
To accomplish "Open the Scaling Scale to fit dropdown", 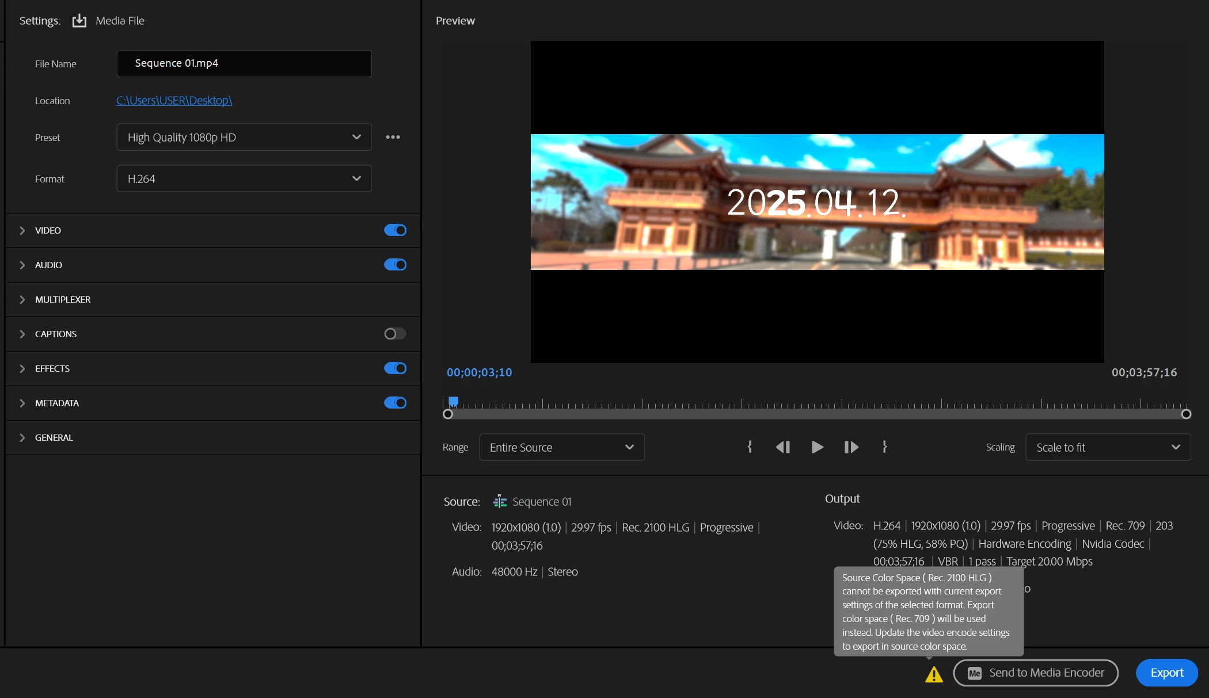I will (x=1108, y=447).
